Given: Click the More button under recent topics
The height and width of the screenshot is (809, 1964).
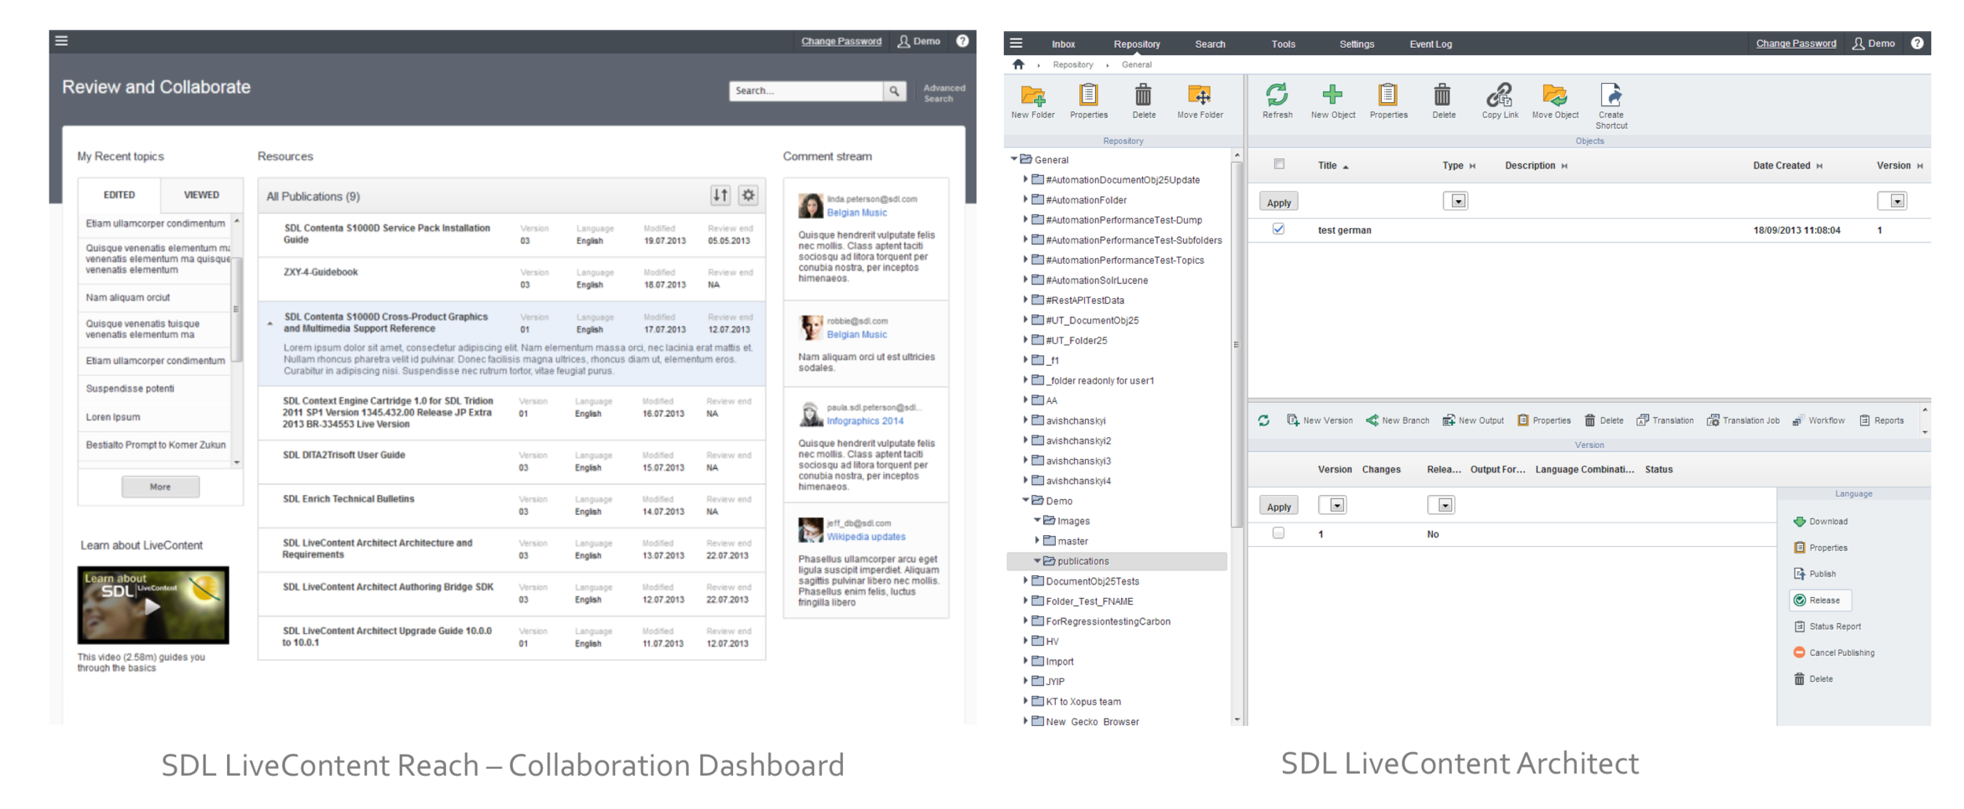Looking at the screenshot, I should pyautogui.click(x=160, y=487).
